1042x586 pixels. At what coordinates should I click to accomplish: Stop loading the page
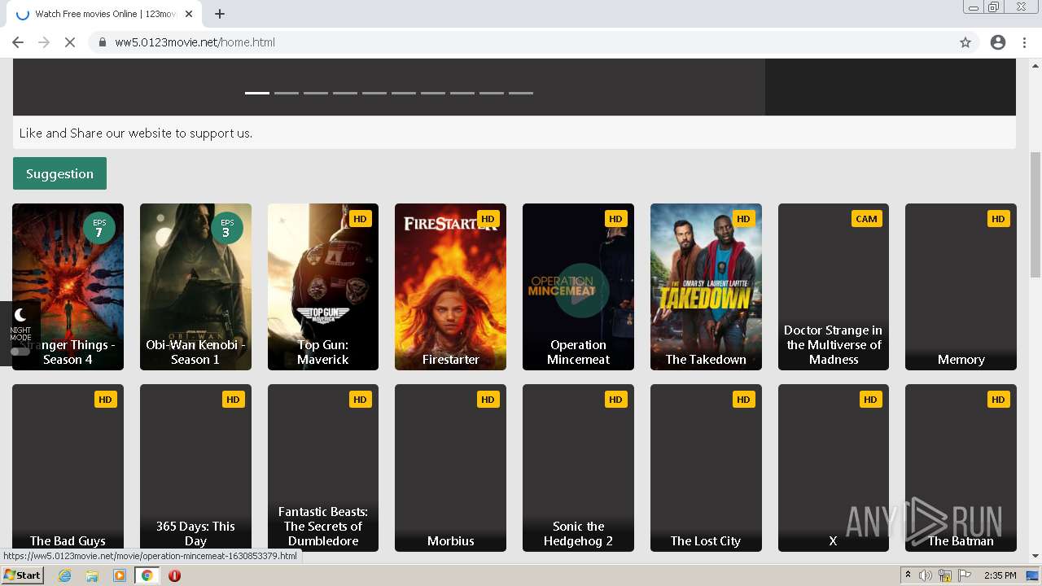70,42
